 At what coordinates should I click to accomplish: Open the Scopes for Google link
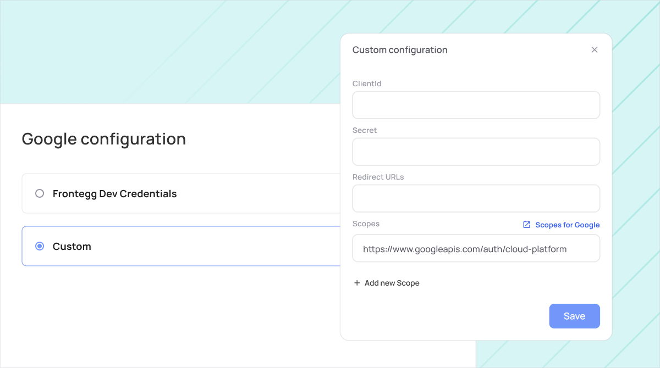(x=567, y=225)
